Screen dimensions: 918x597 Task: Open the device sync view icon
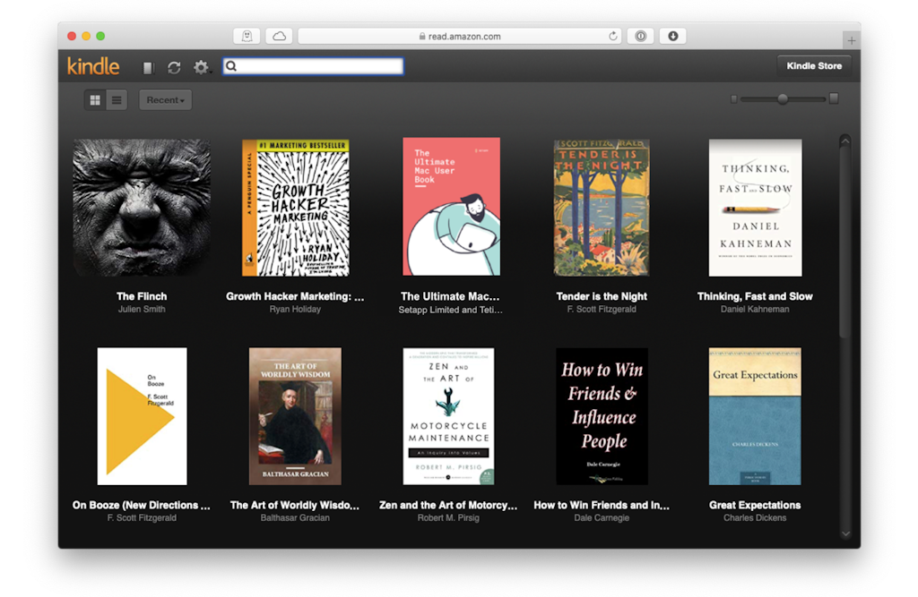point(148,66)
